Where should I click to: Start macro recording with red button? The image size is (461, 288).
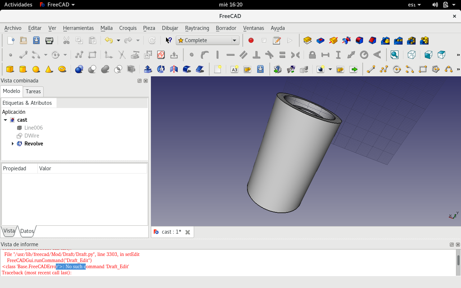click(251, 41)
